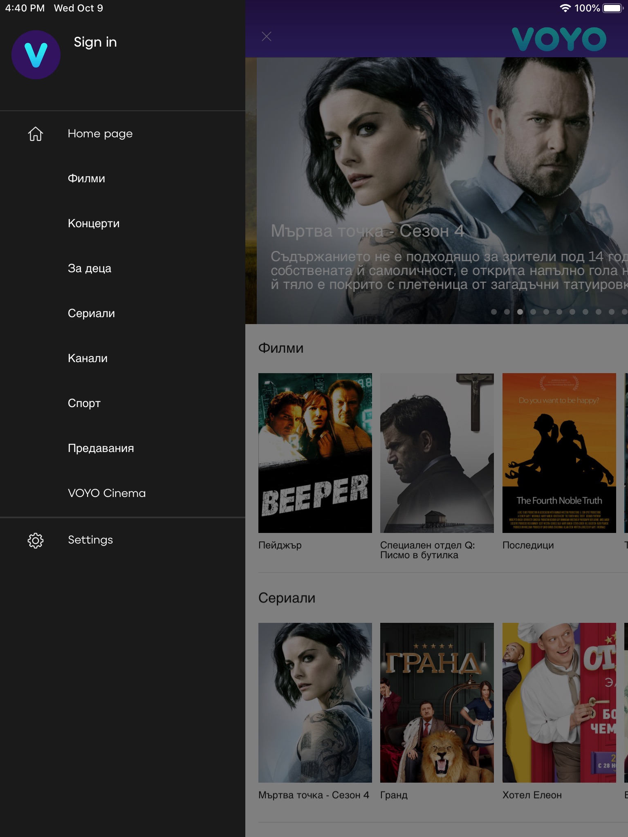Image resolution: width=628 pixels, height=837 pixels.
Task: Select the fourth carousel page dot
Action: (x=533, y=312)
